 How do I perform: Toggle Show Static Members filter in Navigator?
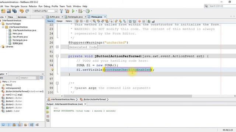(9, 125)
